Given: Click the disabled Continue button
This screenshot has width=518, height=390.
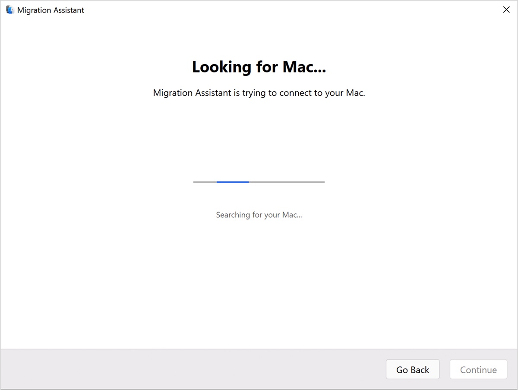Looking at the screenshot, I should click(478, 369).
